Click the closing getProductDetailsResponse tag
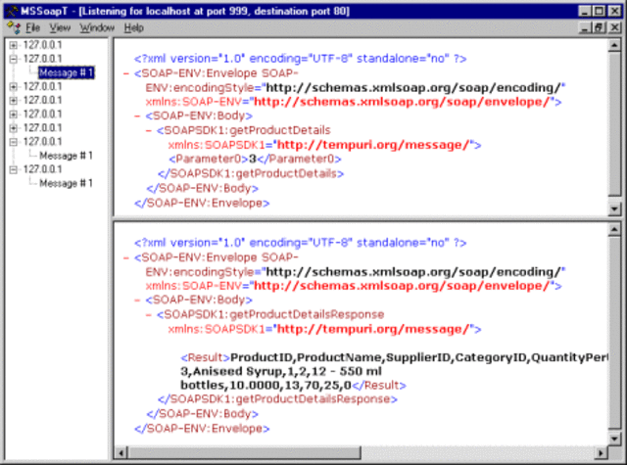Image resolution: width=627 pixels, height=465 pixels. coord(277,399)
